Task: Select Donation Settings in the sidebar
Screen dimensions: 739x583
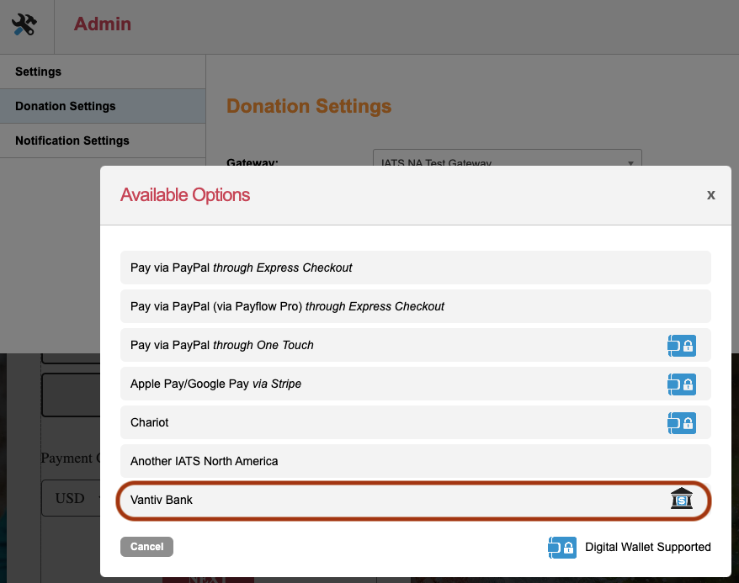Action: coord(66,106)
